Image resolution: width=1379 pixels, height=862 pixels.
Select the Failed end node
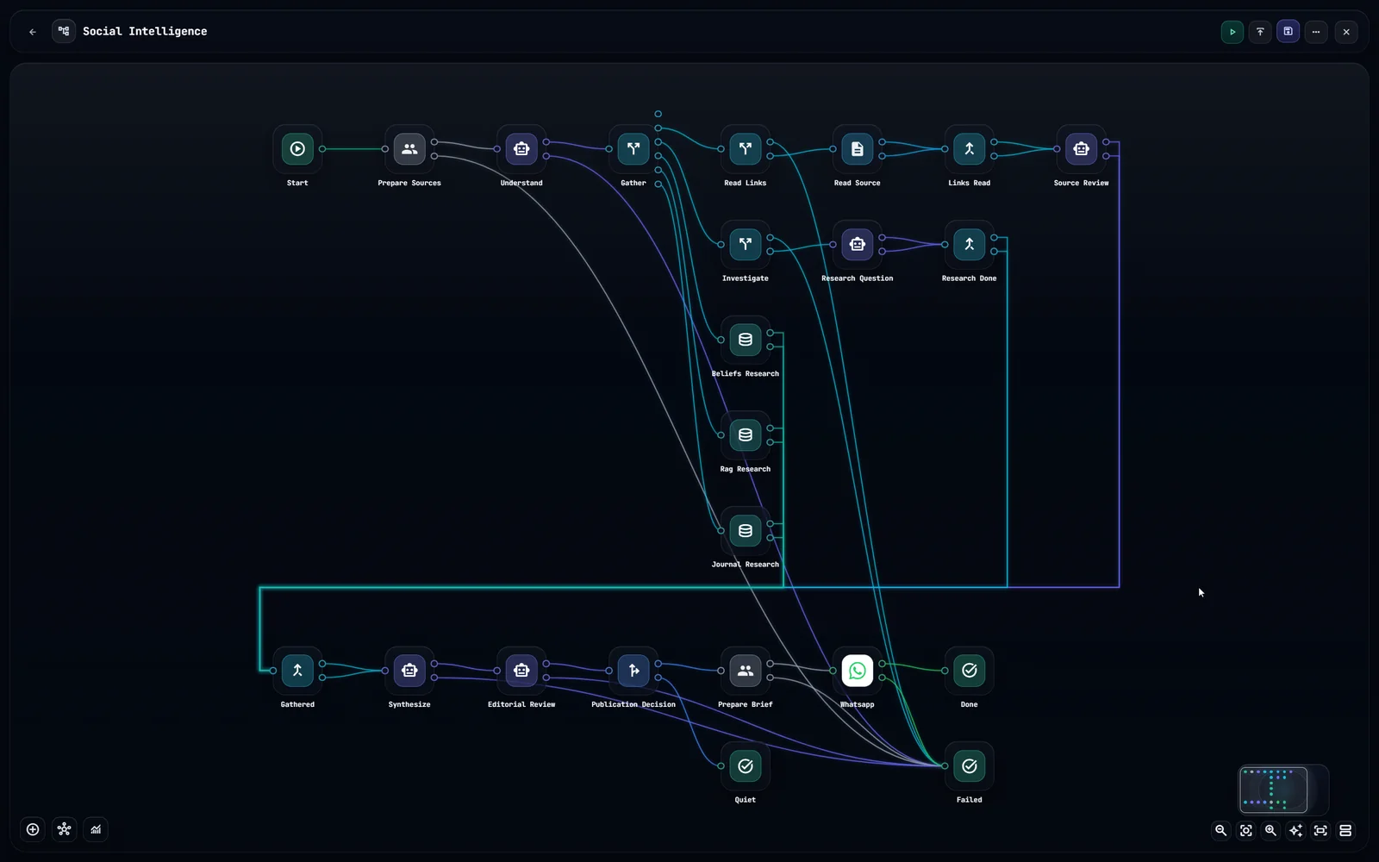(970, 766)
